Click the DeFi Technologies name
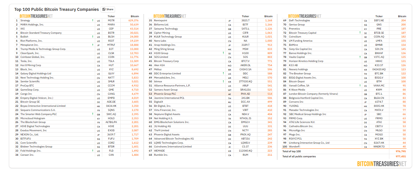420x170 pixels. tap(299, 20)
